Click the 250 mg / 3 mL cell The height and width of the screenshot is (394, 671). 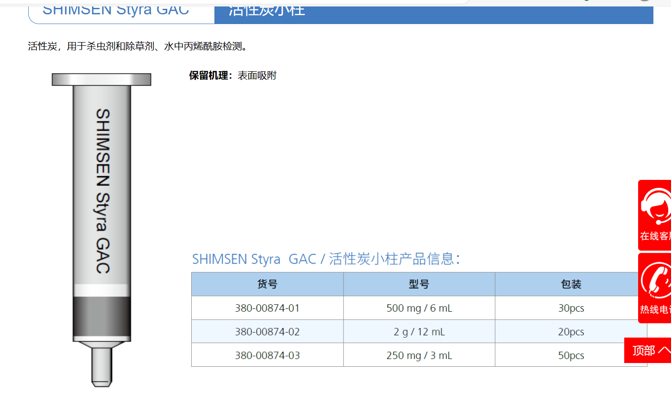pos(419,355)
